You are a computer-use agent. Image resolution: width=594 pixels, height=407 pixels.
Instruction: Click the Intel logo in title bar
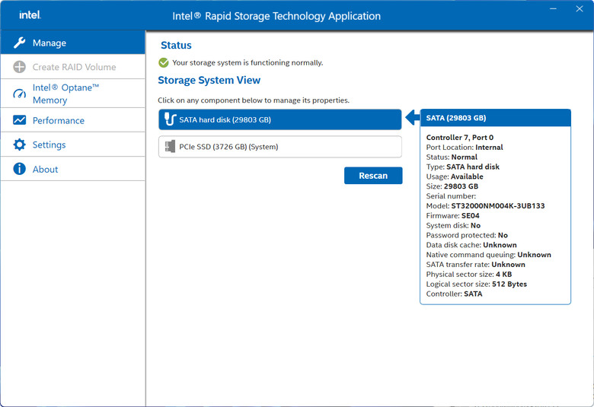coord(30,15)
